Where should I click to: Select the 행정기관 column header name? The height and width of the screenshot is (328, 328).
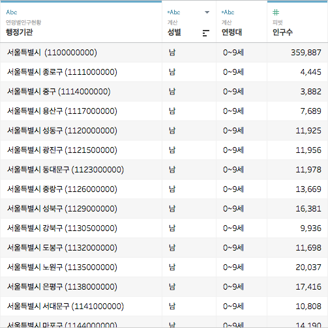[20, 33]
